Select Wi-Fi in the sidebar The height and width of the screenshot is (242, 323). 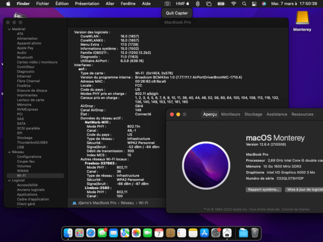(x=35, y=175)
